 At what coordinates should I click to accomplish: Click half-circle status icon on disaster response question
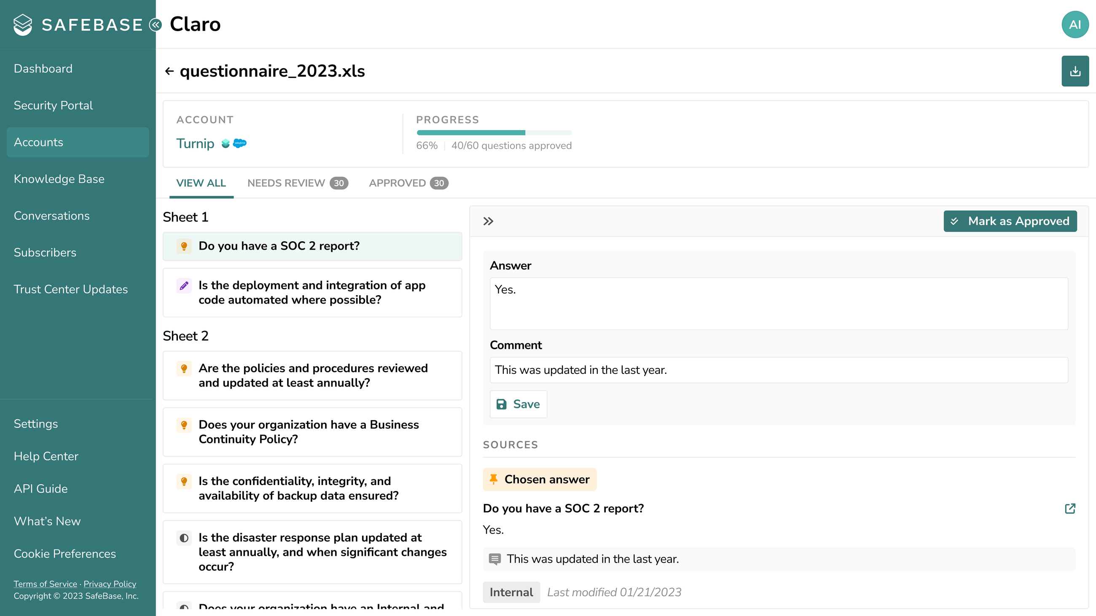click(x=184, y=538)
